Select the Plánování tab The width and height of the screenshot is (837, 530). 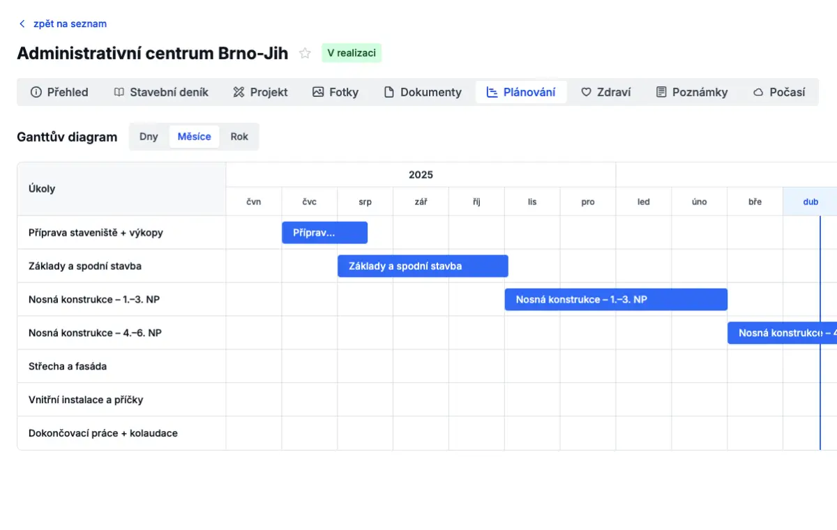pyautogui.click(x=521, y=92)
